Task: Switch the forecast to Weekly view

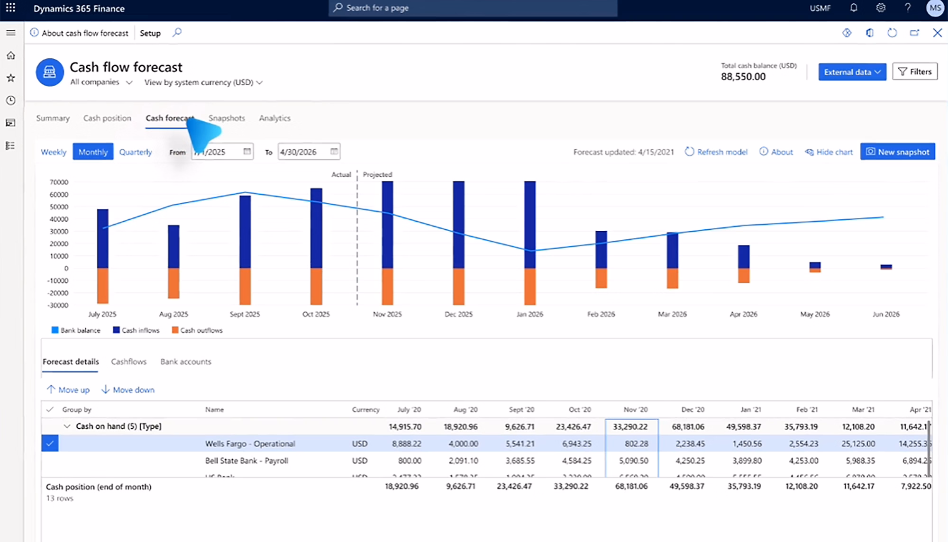Action: point(53,152)
